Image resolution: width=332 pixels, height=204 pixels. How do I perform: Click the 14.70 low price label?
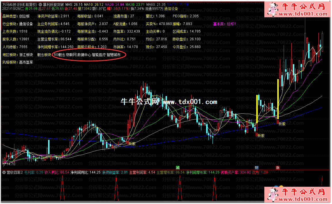pos(11,164)
